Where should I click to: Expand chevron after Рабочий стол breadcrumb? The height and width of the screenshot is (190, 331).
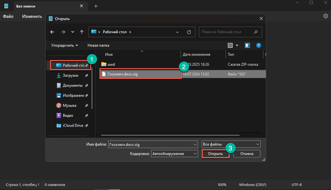[130, 32]
